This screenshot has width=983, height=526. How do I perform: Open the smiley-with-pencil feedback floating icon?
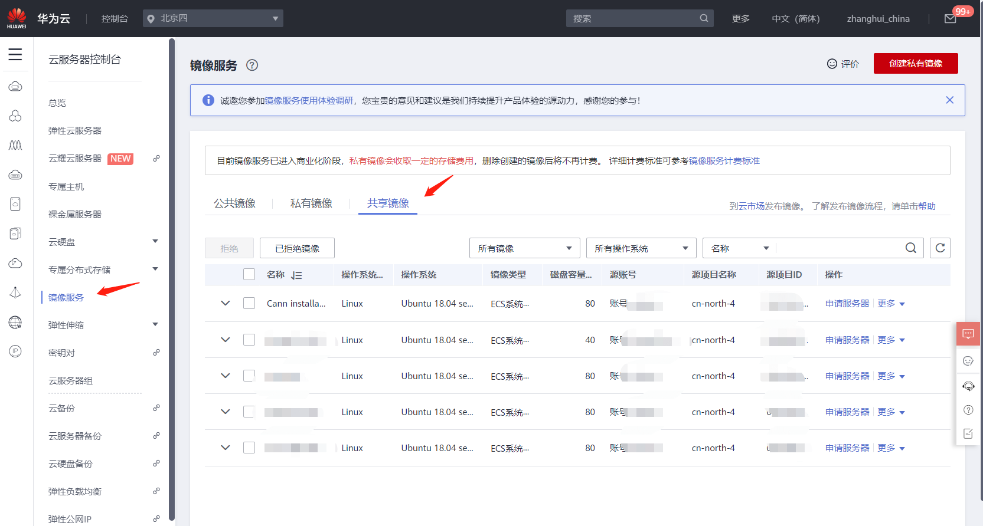coord(968,361)
